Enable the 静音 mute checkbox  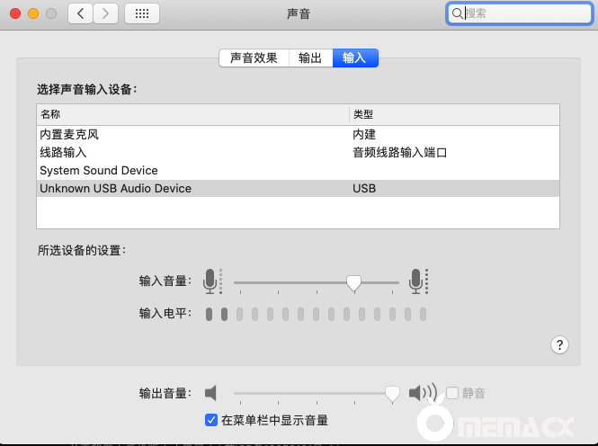[x=452, y=393]
